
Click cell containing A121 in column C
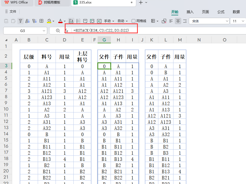click(x=47, y=91)
